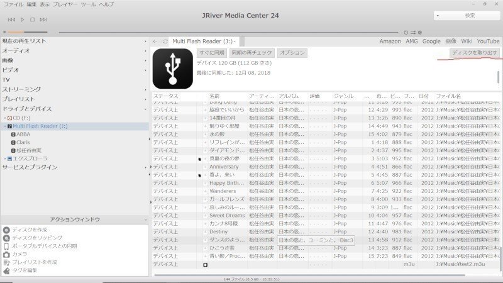Stop playback with the stop button
The image size is (503, 283).
[33, 19]
